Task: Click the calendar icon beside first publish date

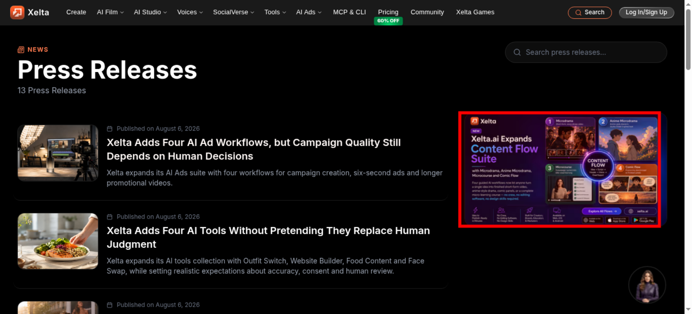Action: coord(110,129)
